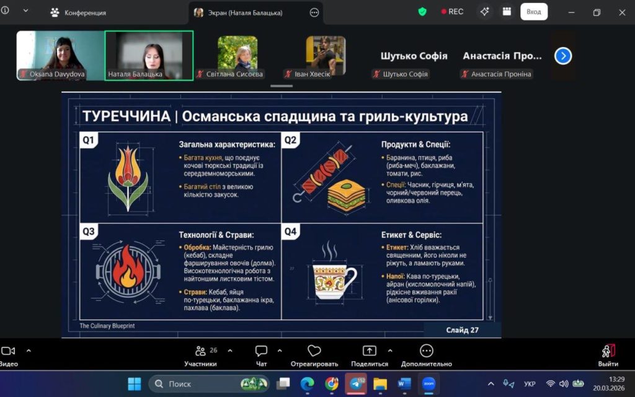635x397 pixels.
Task: Expand the video options caret
Action: click(x=29, y=351)
